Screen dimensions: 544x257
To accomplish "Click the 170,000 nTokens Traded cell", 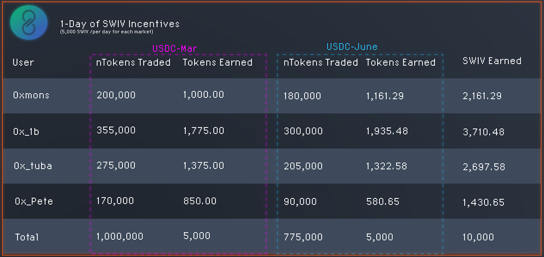I will (x=115, y=201).
